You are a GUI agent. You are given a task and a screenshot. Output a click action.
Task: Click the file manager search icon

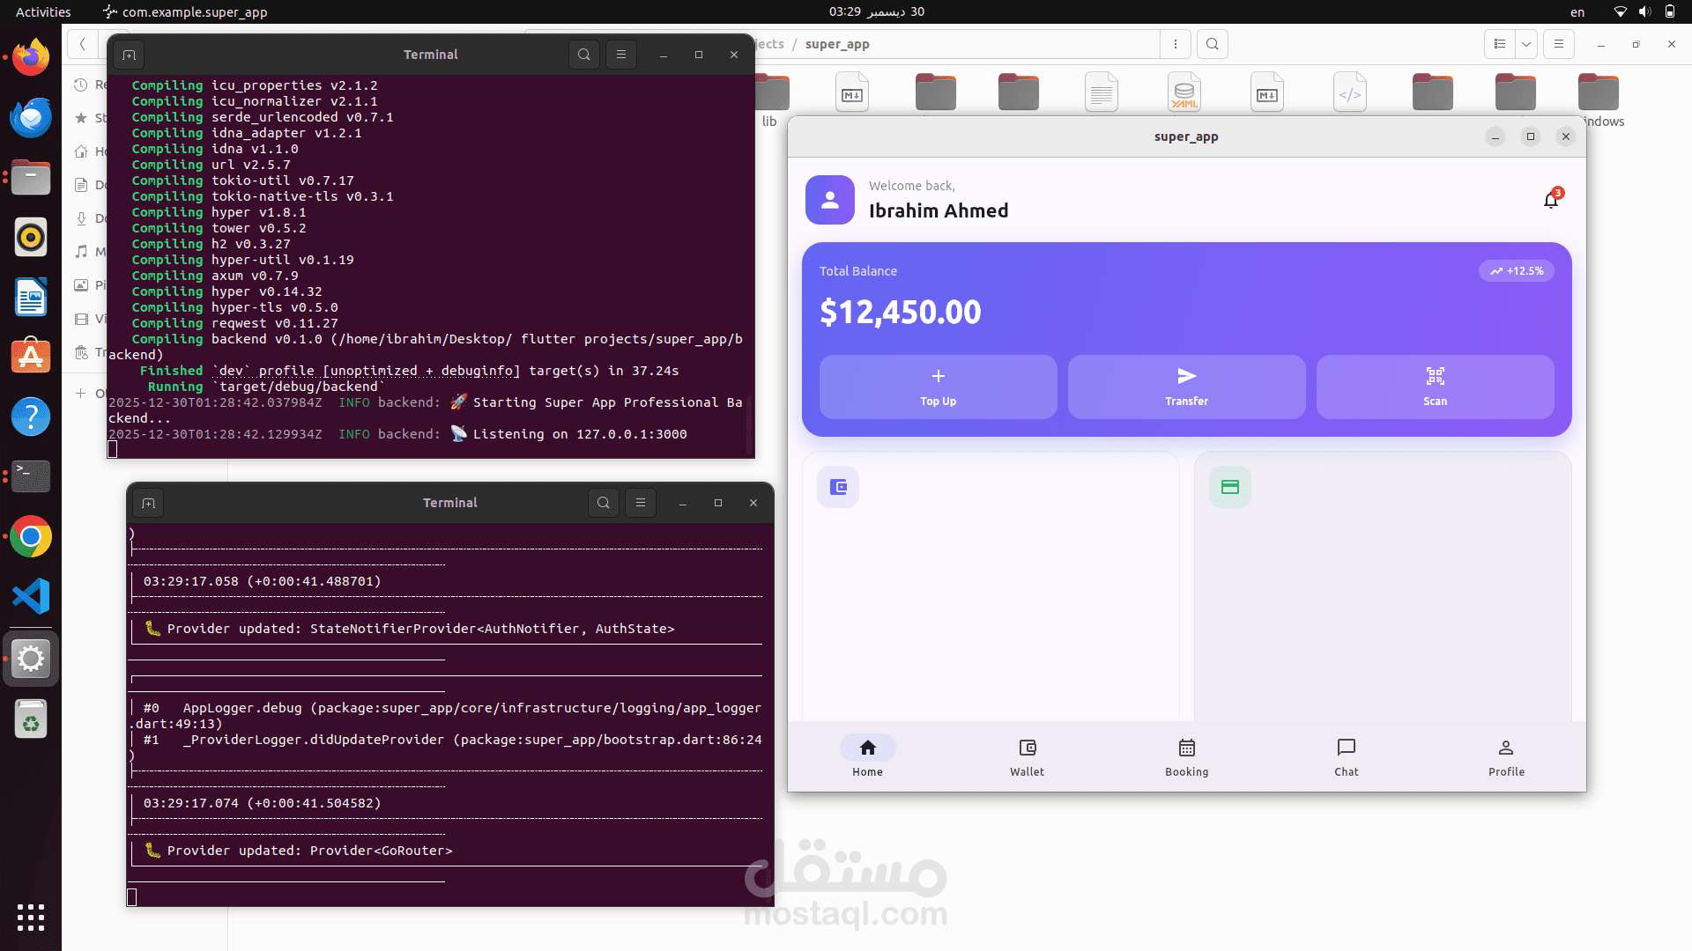pyautogui.click(x=1213, y=44)
